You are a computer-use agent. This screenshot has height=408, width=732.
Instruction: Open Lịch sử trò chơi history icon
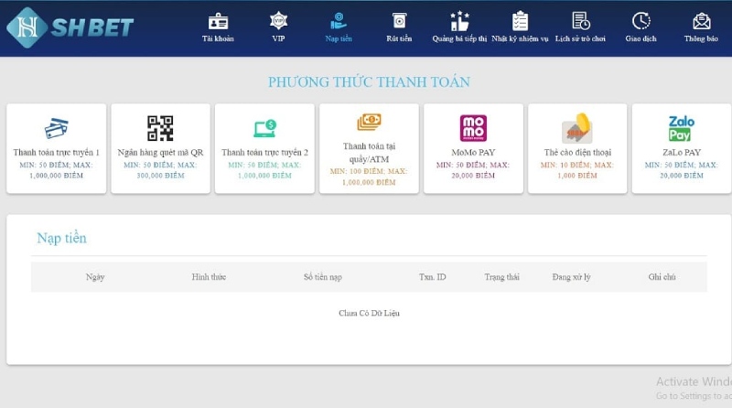click(x=581, y=21)
